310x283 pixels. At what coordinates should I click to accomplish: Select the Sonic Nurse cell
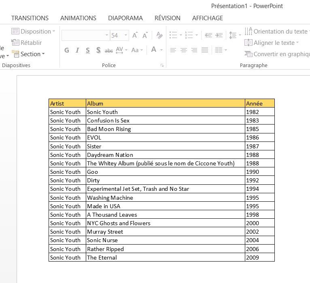[x=166, y=240]
